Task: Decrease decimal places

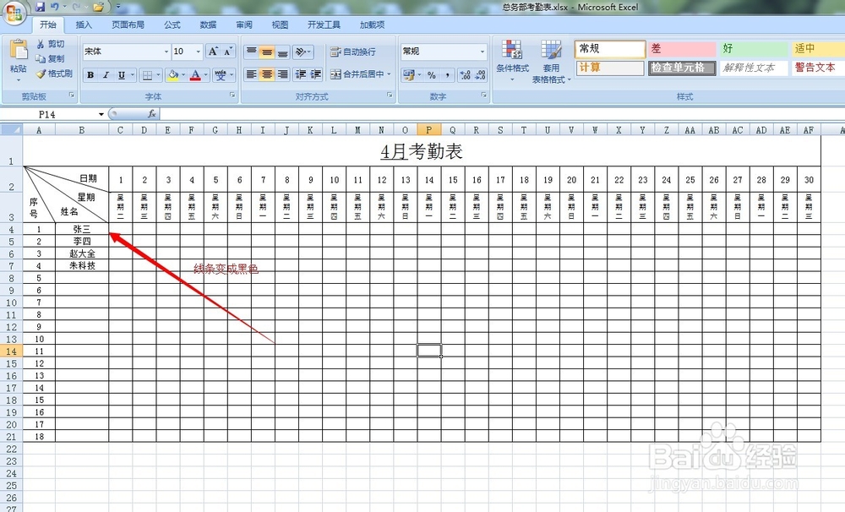Action: coord(480,75)
